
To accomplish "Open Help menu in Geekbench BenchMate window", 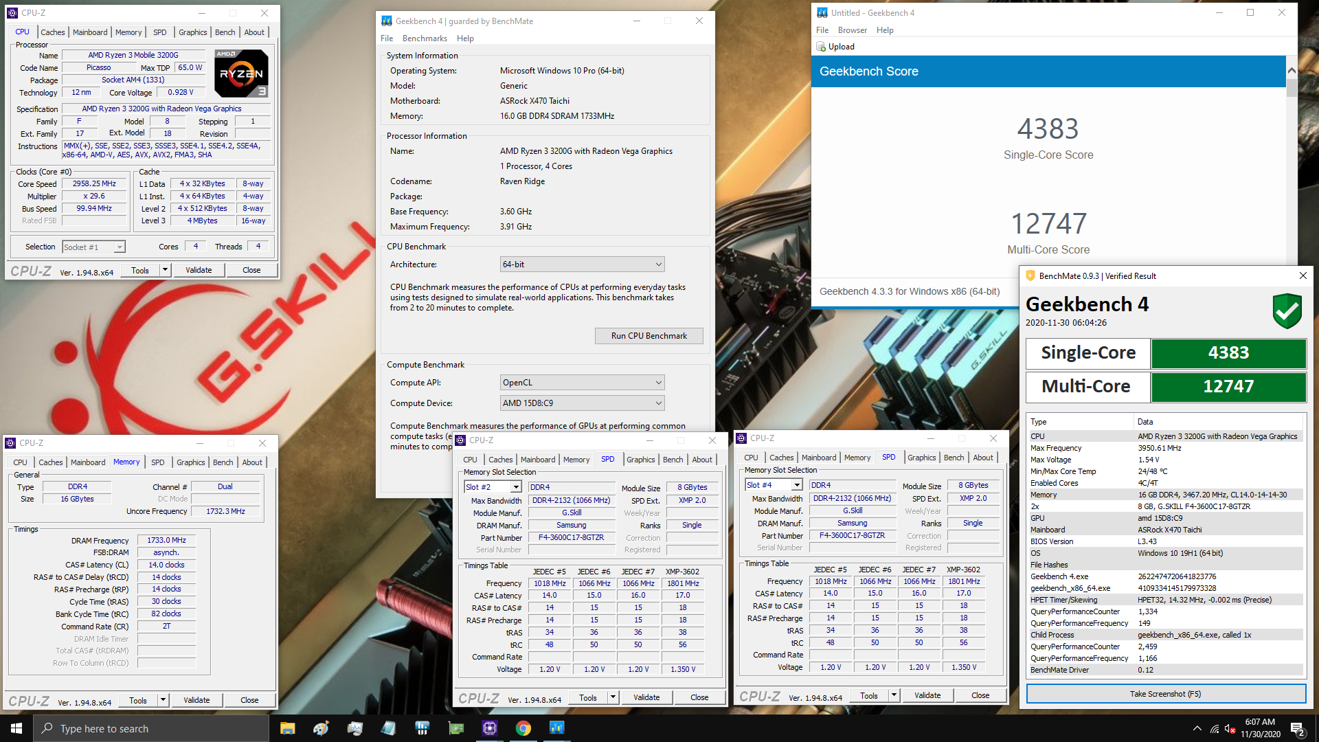I will (x=465, y=38).
